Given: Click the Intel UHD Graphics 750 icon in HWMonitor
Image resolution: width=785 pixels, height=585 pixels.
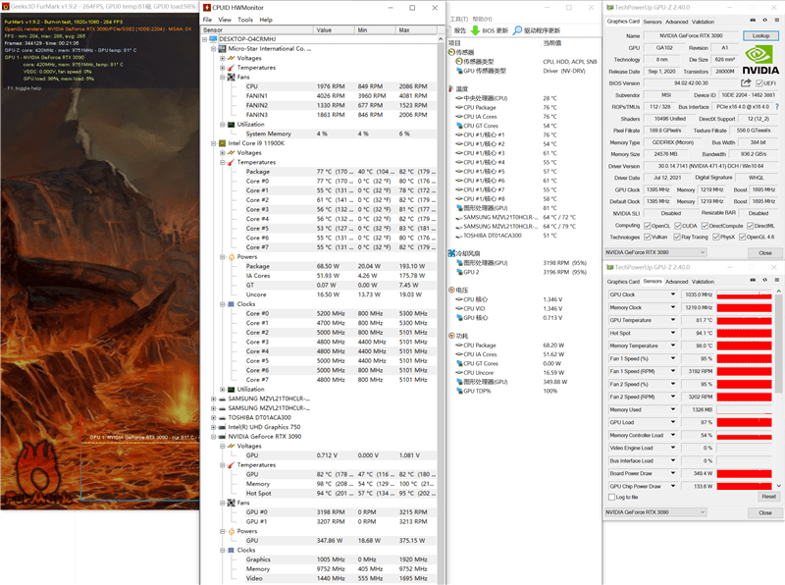Looking at the screenshot, I should [223, 427].
